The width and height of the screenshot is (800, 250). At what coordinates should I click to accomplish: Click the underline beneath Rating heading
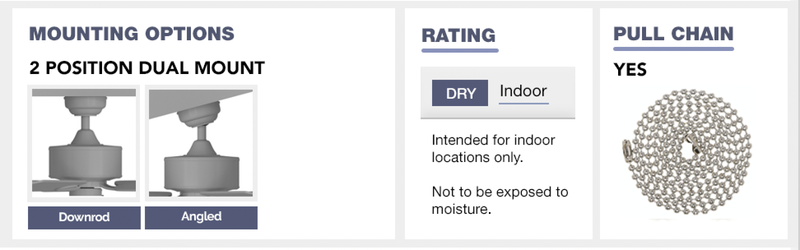coord(460,51)
